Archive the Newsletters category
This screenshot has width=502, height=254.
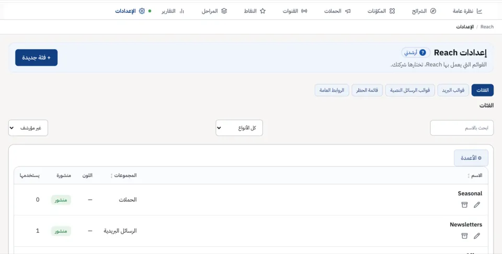click(464, 236)
